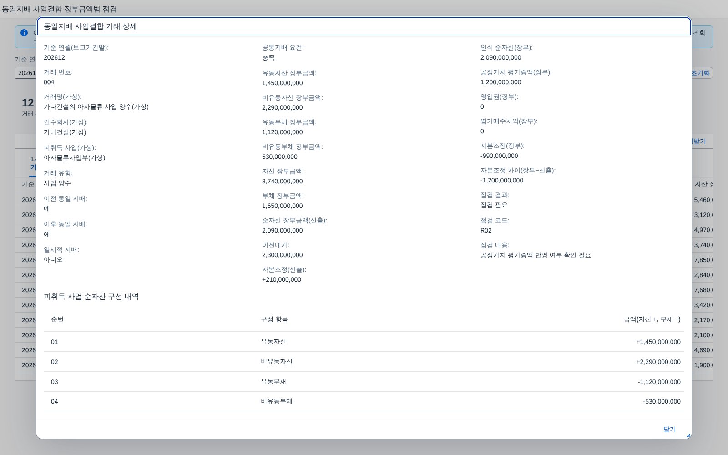Grab the dialog resize handle at the corner
Image resolution: width=728 pixels, height=455 pixels.
coord(688,435)
